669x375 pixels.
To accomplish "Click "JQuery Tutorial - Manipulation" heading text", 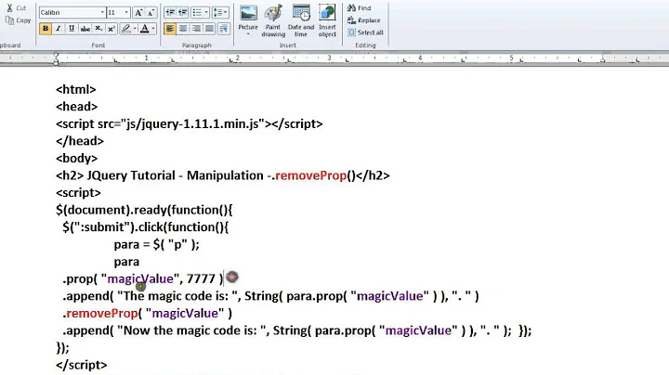I will click(x=176, y=175).
